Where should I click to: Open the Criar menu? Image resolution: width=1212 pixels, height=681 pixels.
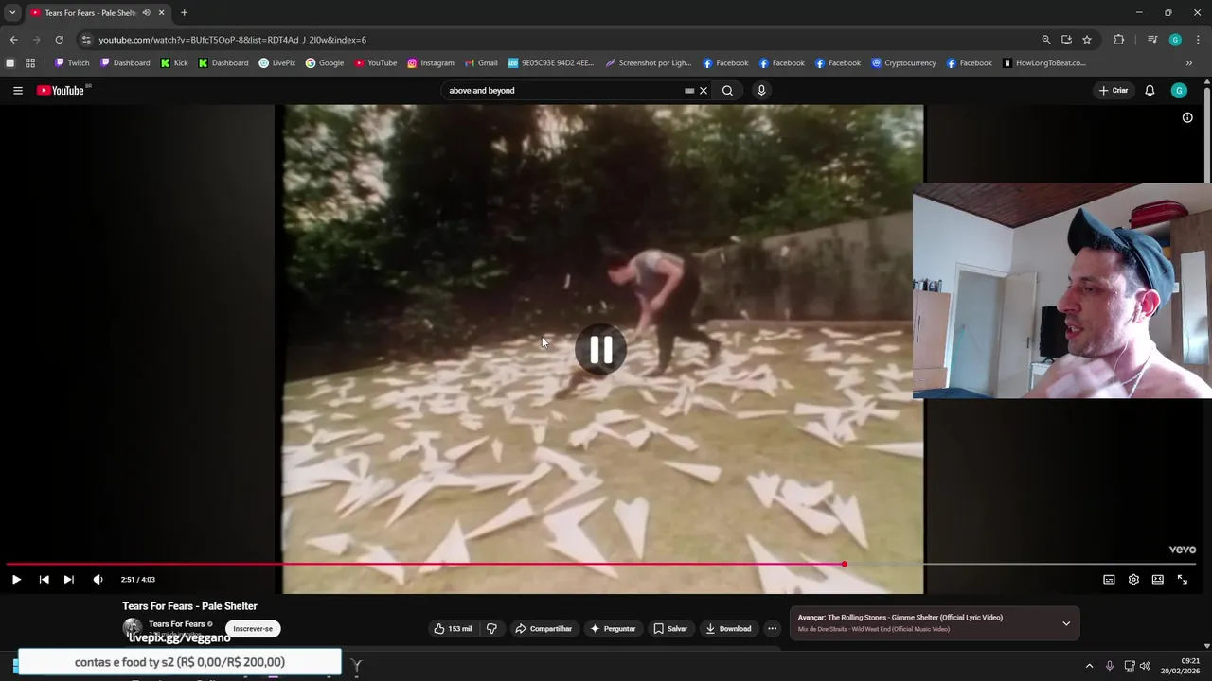pos(1114,91)
